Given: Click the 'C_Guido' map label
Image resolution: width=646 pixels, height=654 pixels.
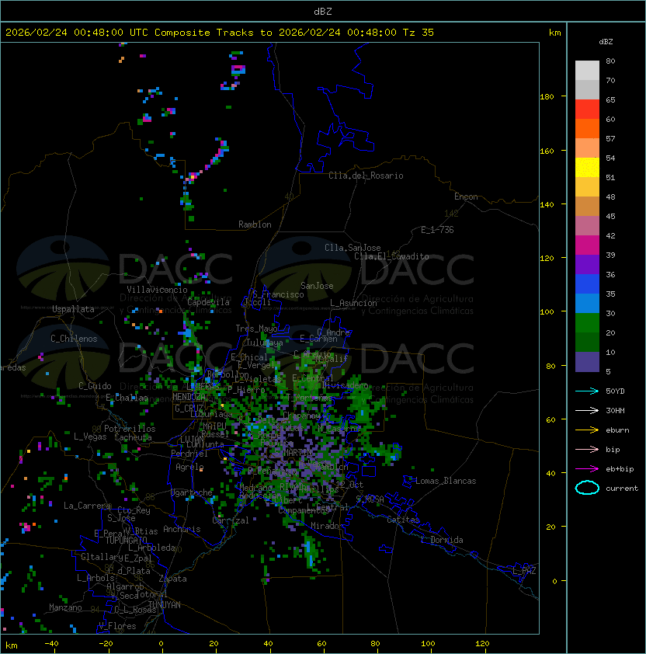Looking at the screenshot, I should click(x=95, y=386).
